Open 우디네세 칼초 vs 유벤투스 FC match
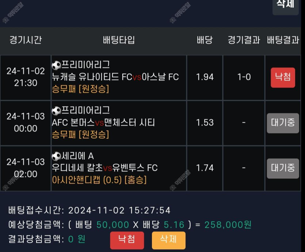Image resolution: width=305 pixels, height=252 pixels. 104,168
